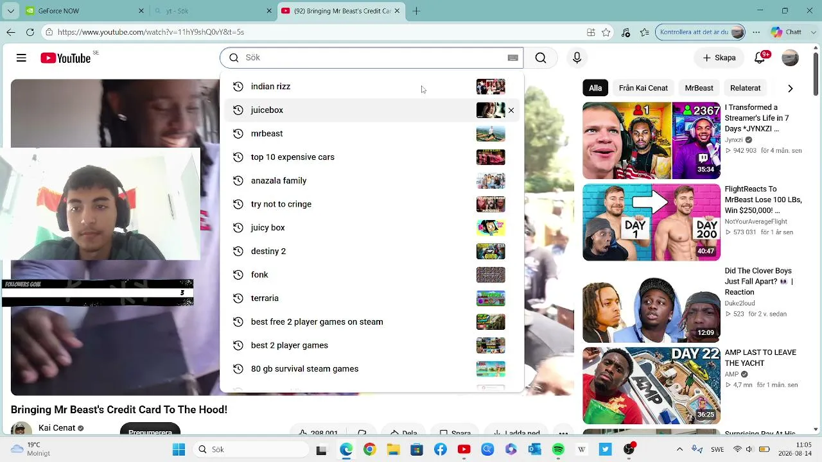Open the Duke2loud channel link
Screen dimensions: 822x462
pyautogui.click(x=740, y=303)
